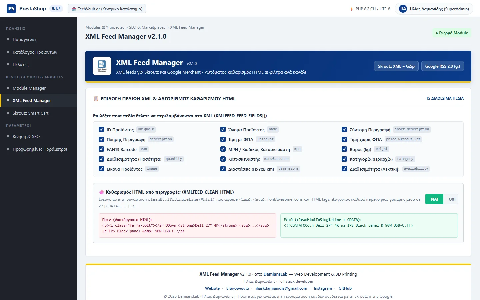Follow the SEO & Marketplaces breadcrumb link

(x=147, y=27)
